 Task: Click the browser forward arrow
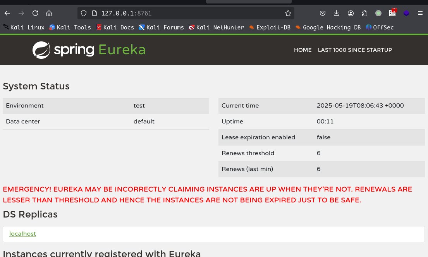coord(21,13)
